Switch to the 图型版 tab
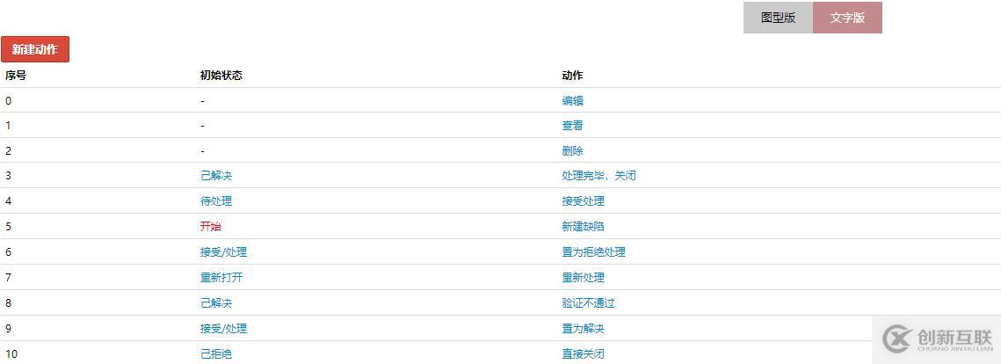1001x364 pixels. click(x=778, y=18)
